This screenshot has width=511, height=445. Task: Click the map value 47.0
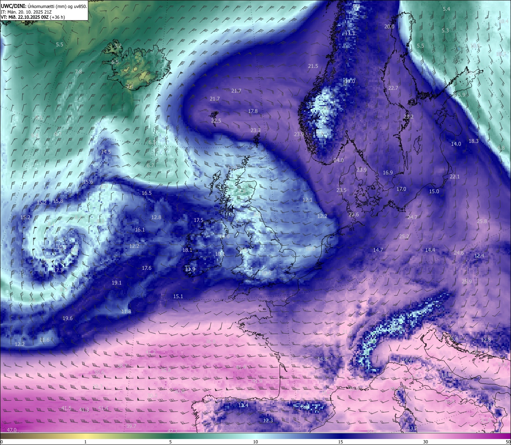(x=12, y=430)
